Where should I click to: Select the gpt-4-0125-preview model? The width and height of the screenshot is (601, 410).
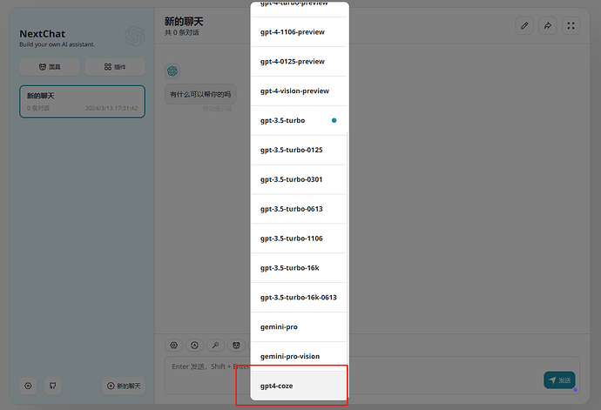pos(299,61)
